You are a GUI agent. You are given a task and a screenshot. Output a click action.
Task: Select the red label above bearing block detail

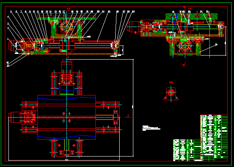pyautogui.click(x=171, y=82)
